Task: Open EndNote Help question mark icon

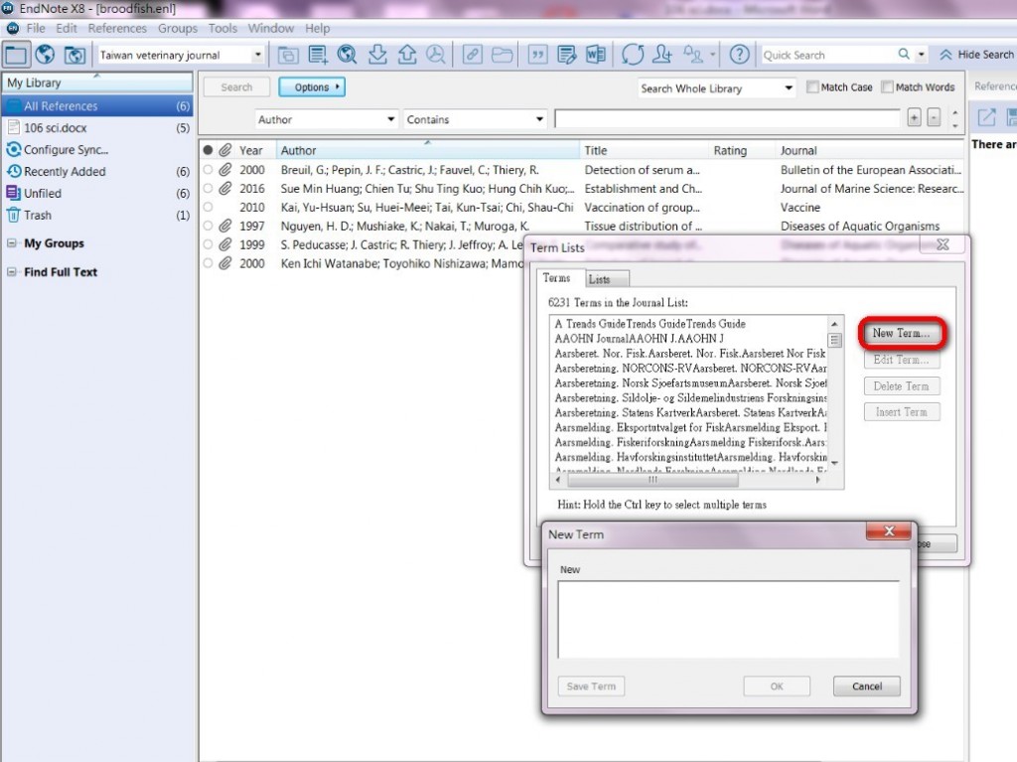Action: point(739,55)
